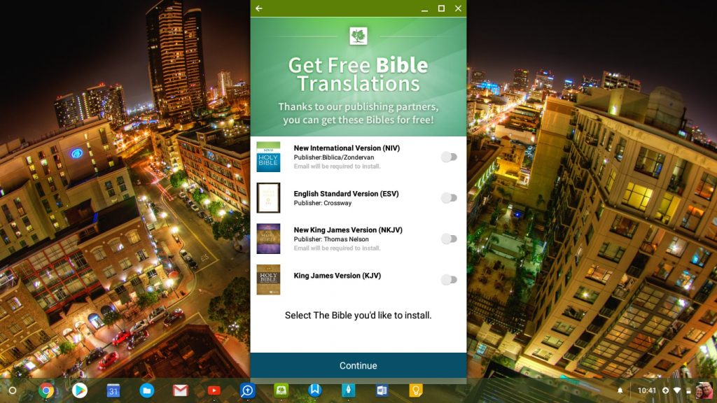Close the Bible app window
The image size is (717, 403).
tap(458, 8)
